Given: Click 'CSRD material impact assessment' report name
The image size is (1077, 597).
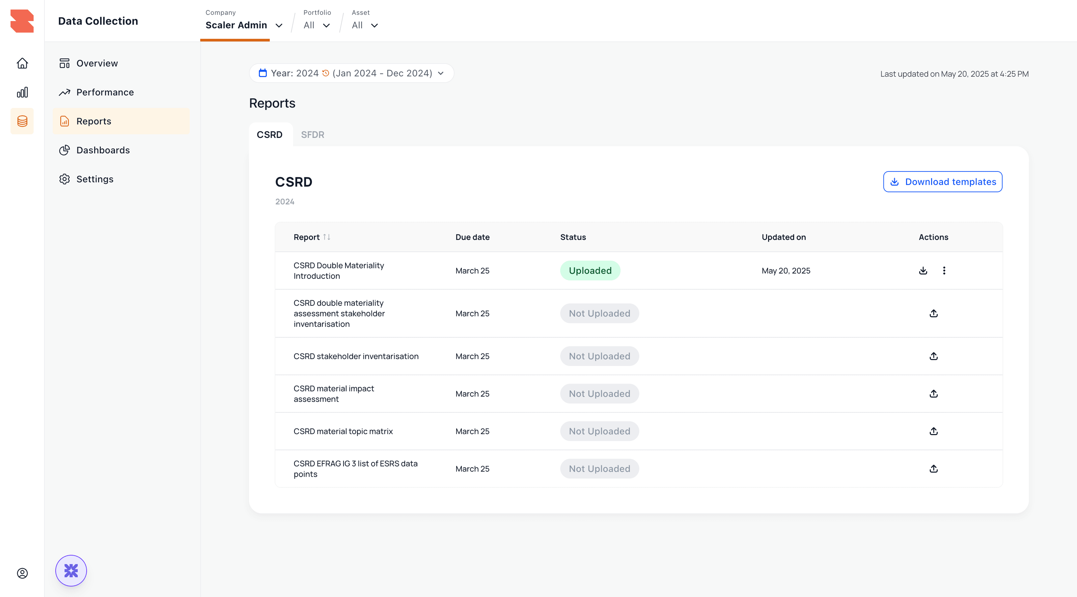Looking at the screenshot, I should (x=334, y=394).
